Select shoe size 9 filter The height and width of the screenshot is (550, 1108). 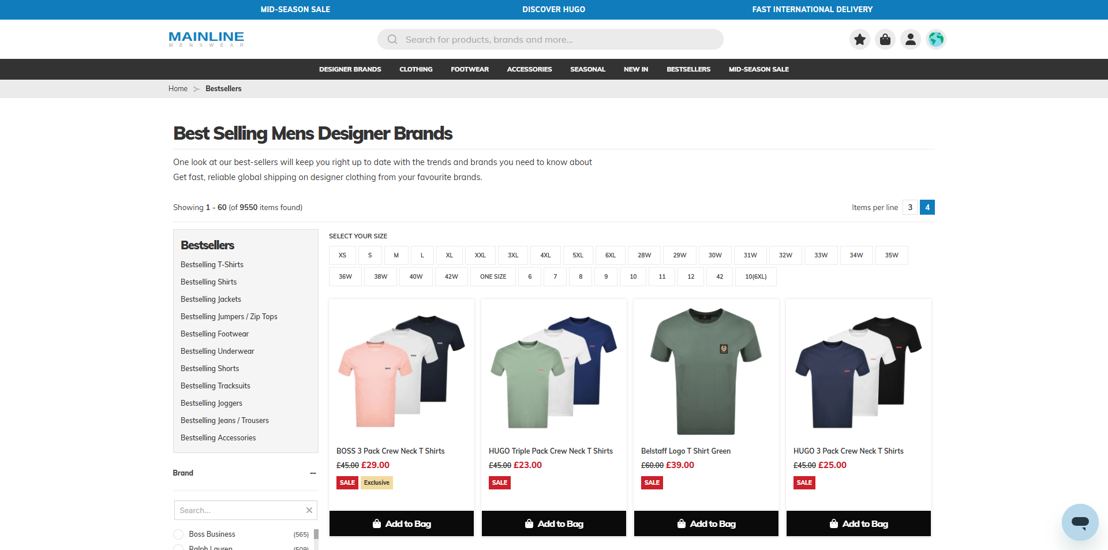coord(606,276)
